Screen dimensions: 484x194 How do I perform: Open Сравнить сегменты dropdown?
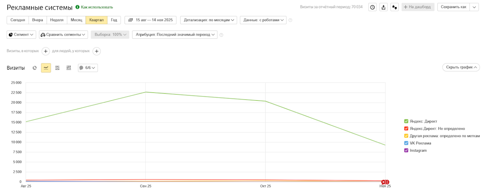pos(64,34)
